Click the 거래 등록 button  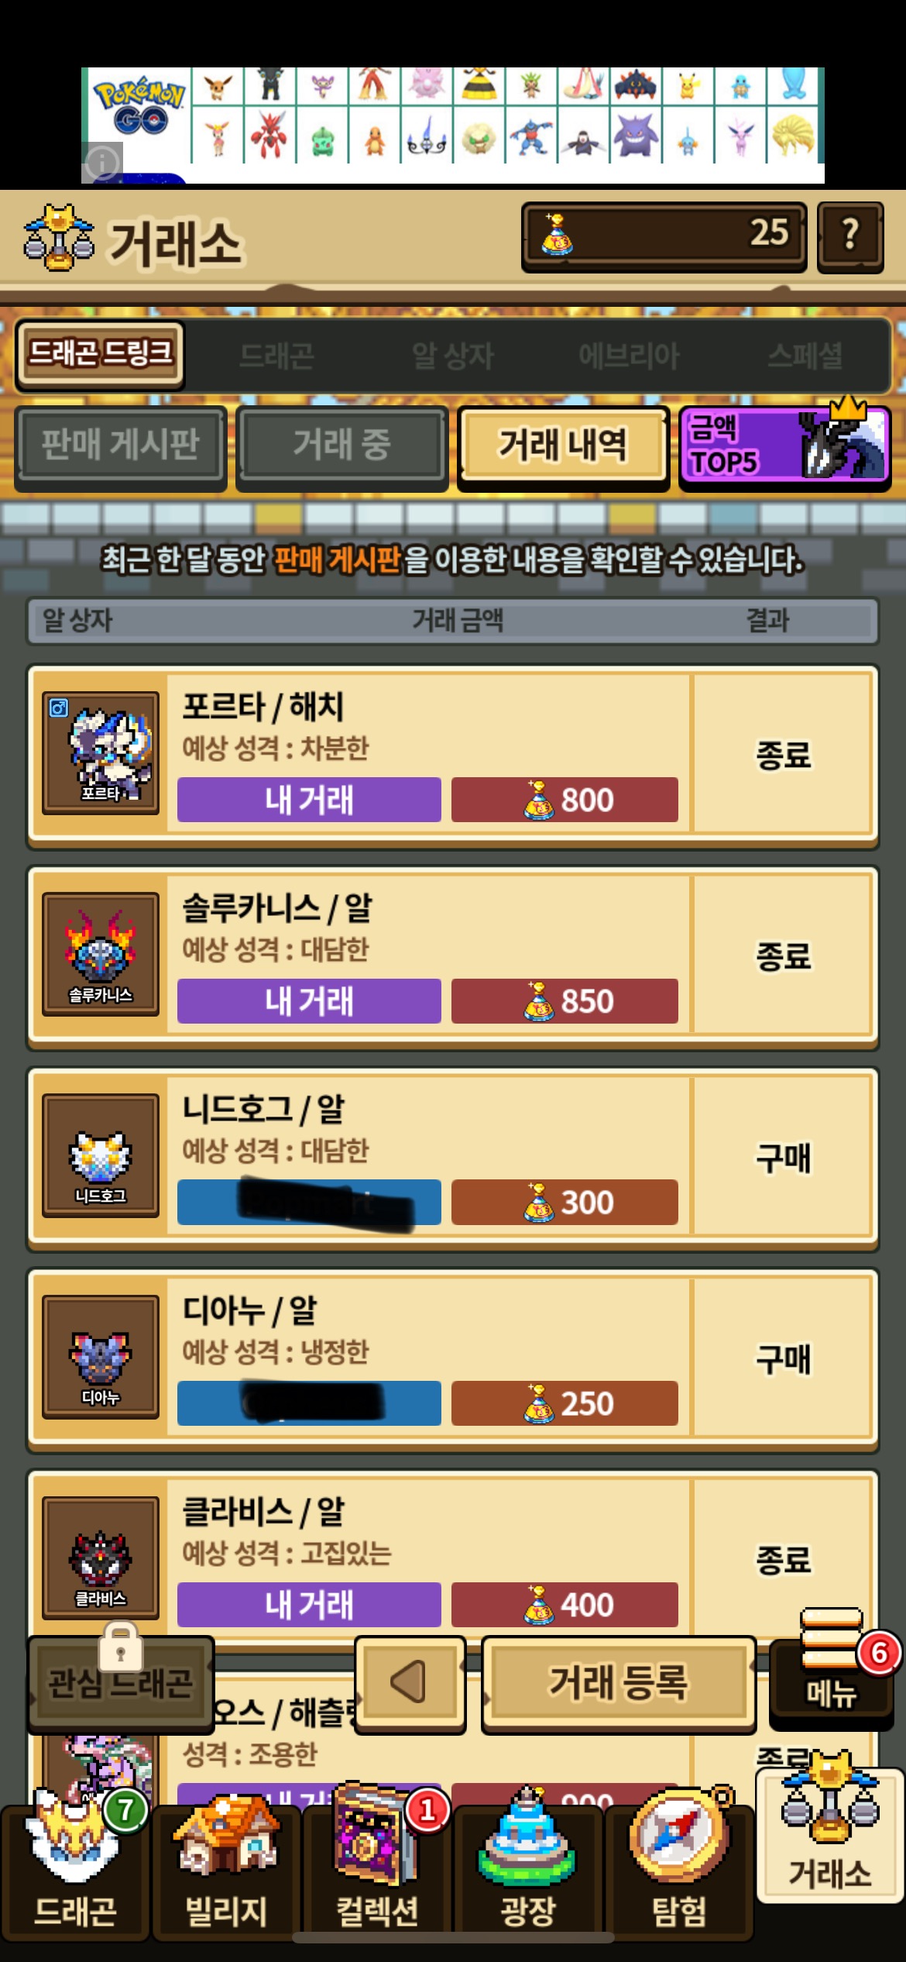tap(618, 1681)
